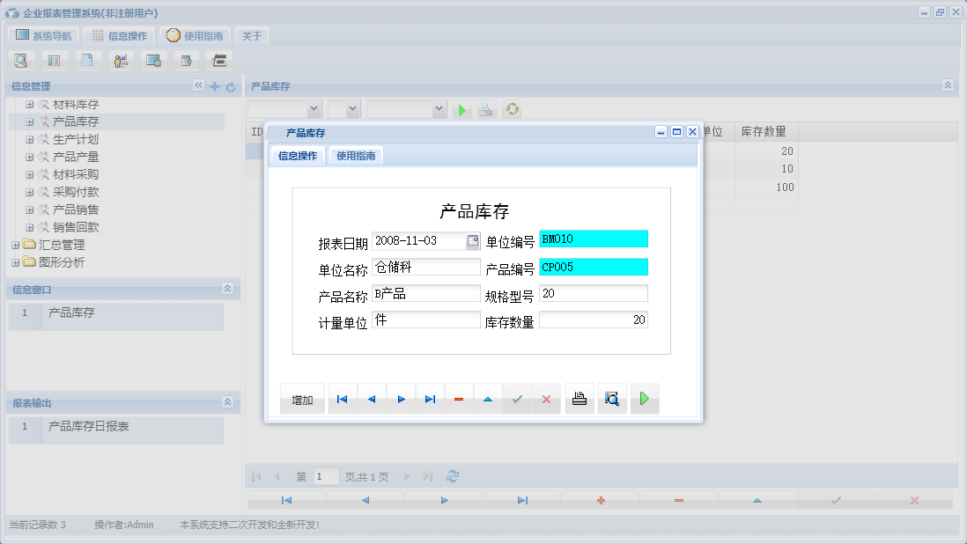Click the 增加 button
This screenshot has height=544, width=967.
302,400
